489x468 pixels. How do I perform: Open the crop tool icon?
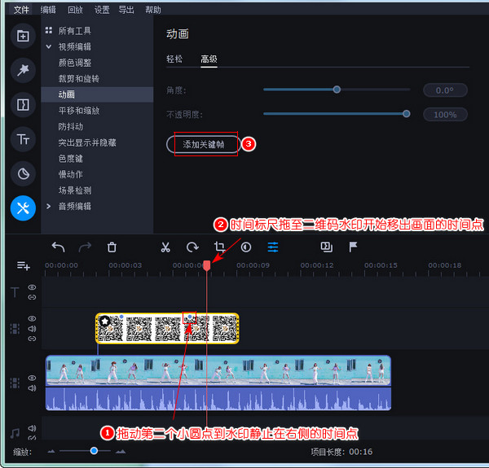pos(219,247)
